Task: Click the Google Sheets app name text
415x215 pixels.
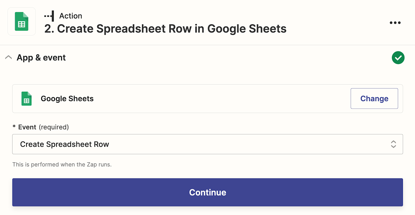Action: pos(67,99)
